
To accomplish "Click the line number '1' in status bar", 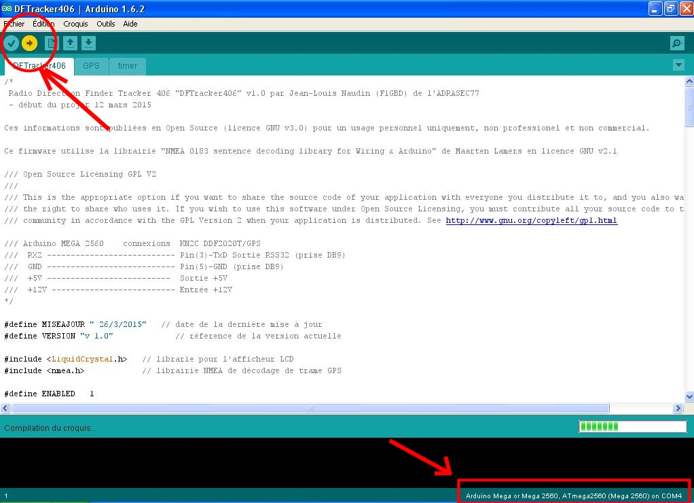I will coord(6,496).
